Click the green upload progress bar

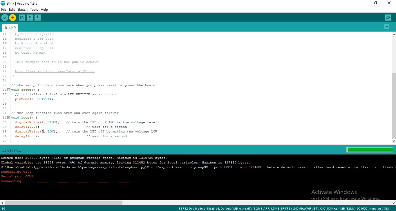pos(370,150)
